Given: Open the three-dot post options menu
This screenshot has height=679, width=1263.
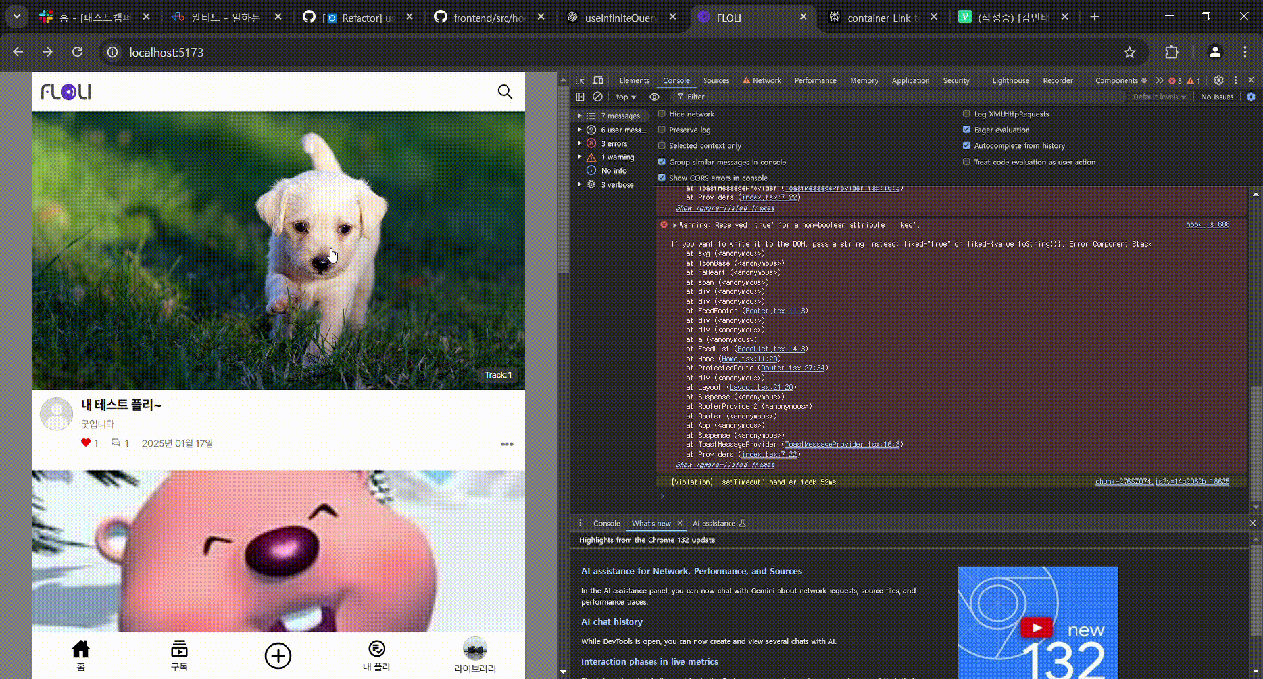Looking at the screenshot, I should click(507, 444).
